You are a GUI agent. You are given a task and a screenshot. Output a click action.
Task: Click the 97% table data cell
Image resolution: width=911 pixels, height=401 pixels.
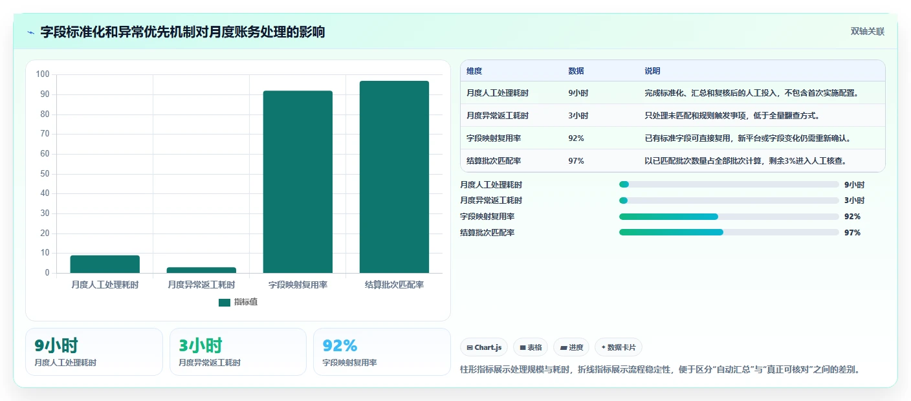576,161
